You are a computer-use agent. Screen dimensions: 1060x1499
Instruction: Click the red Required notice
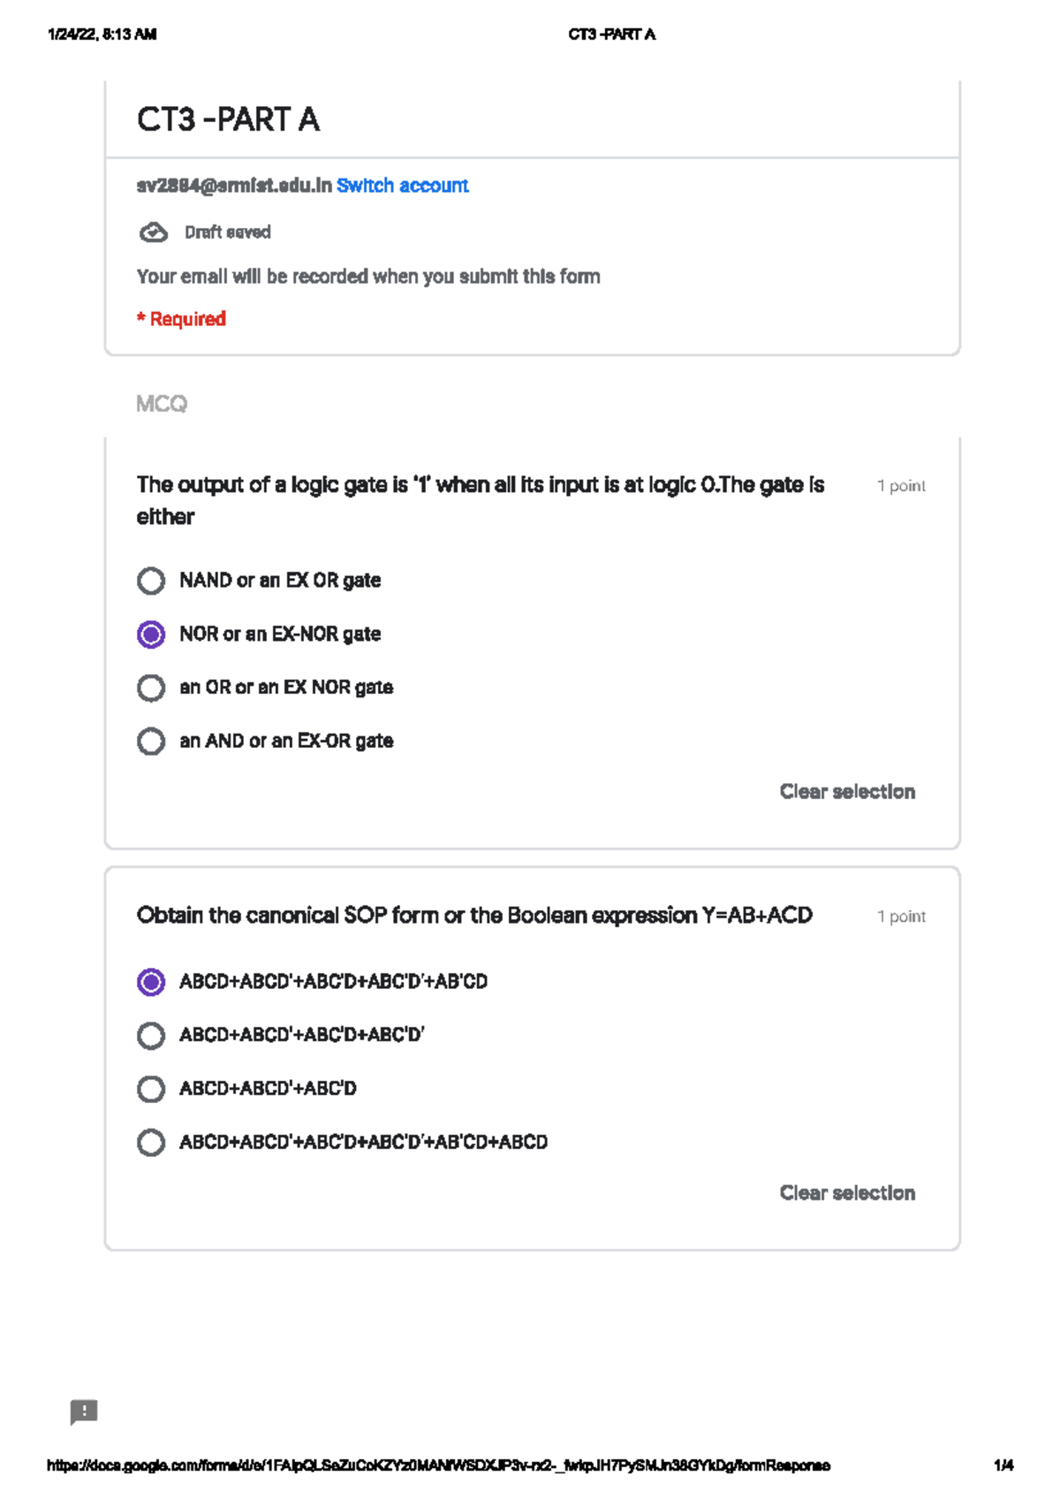(x=181, y=319)
